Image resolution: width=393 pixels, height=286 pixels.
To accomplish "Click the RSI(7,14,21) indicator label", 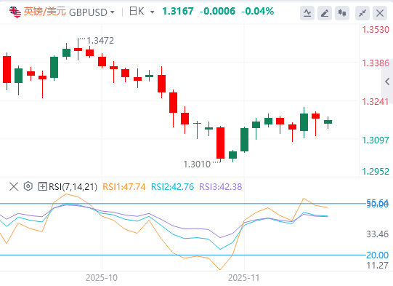I will (73, 187).
